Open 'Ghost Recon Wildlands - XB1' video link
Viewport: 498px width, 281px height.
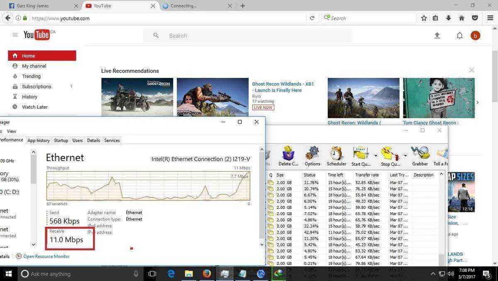tap(283, 87)
